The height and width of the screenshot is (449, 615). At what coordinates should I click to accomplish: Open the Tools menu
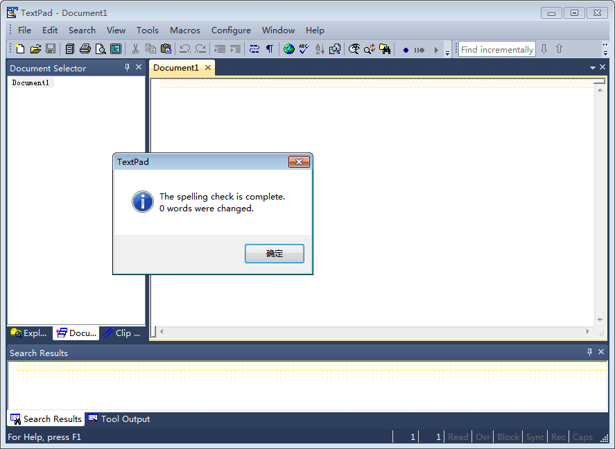point(148,30)
